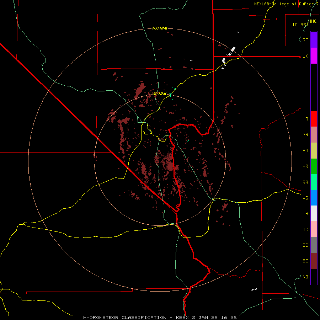
Task: Click the gray GC legend swatch
Action: tap(314, 245)
